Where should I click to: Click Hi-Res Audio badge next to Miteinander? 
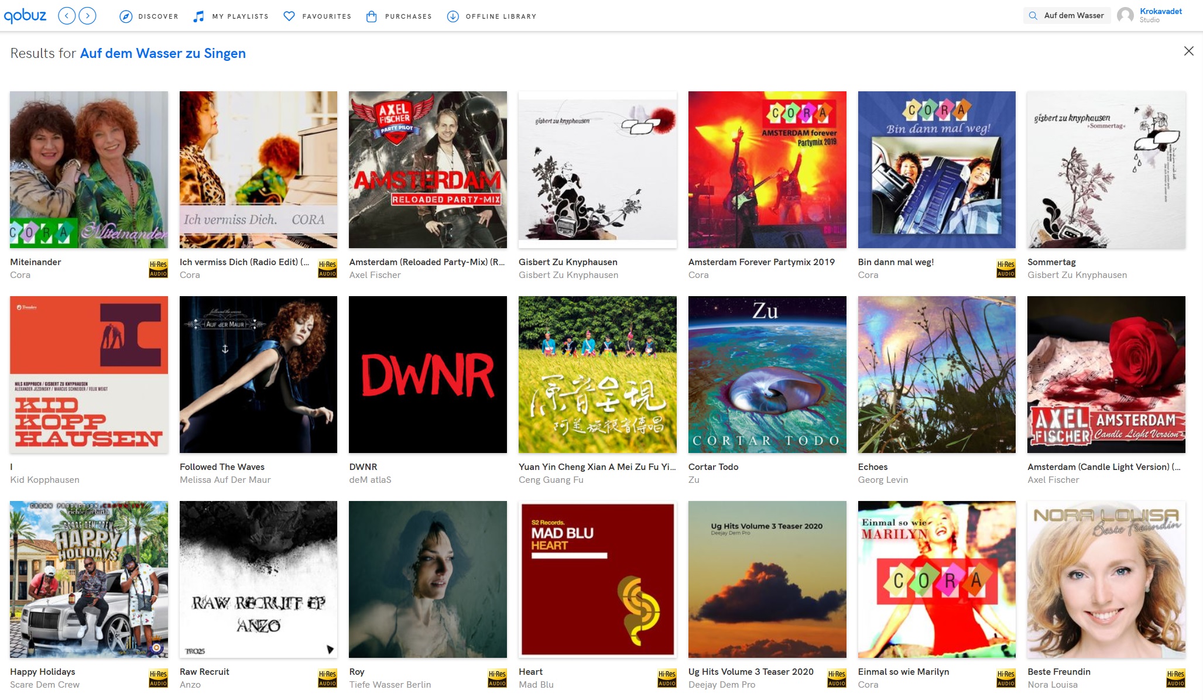click(x=158, y=269)
